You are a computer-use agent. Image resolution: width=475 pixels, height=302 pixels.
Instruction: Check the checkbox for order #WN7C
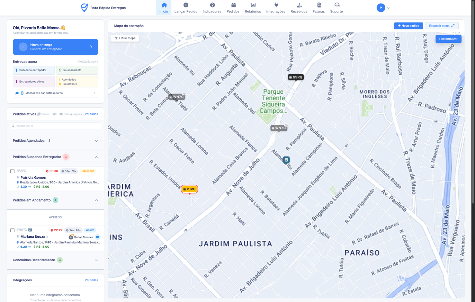click(12, 230)
